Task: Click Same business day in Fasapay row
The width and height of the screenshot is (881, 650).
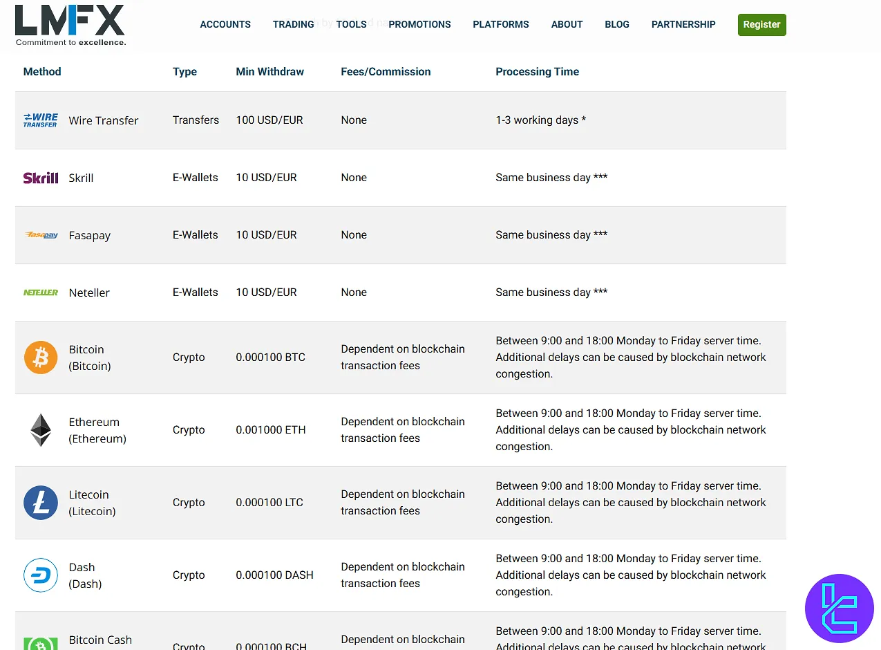Action: point(551,235)
